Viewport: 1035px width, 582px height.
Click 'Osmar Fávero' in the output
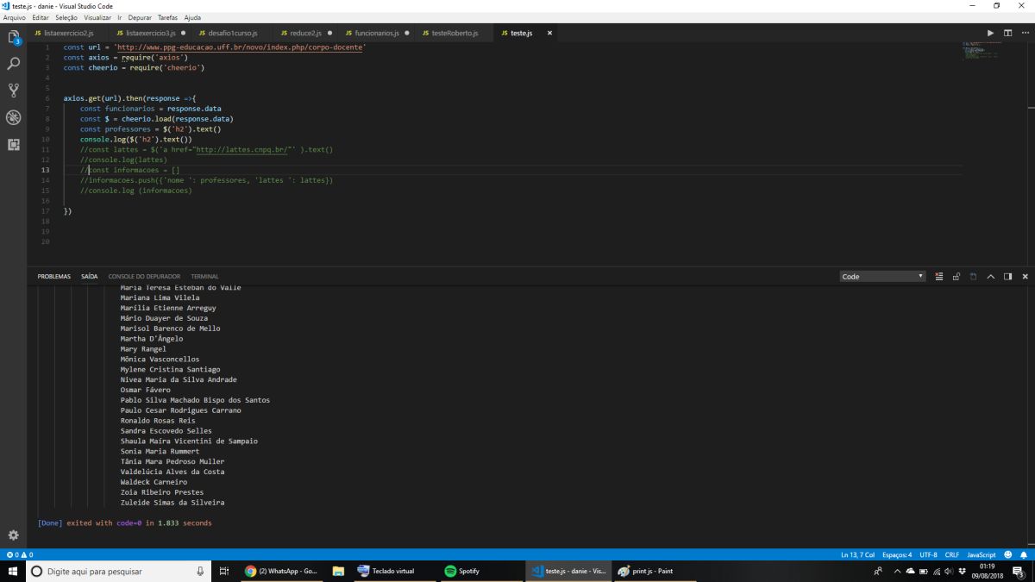[146, 390]
